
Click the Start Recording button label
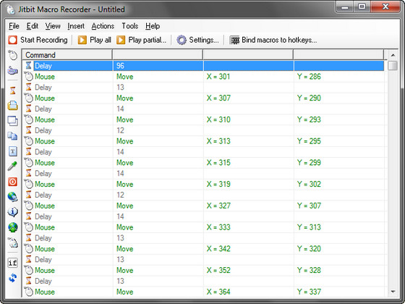click(x=44, y=40)
